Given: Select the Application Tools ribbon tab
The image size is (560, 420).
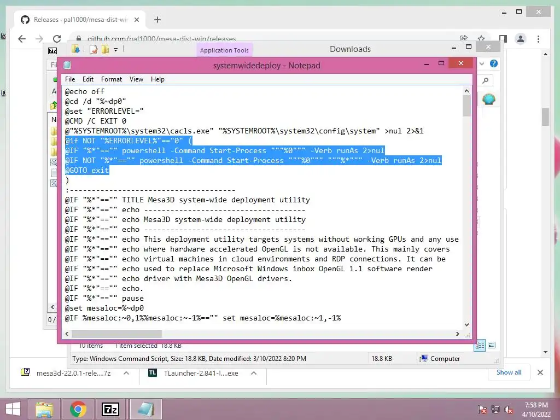Looking at the screenshot, I should [224, 50].
